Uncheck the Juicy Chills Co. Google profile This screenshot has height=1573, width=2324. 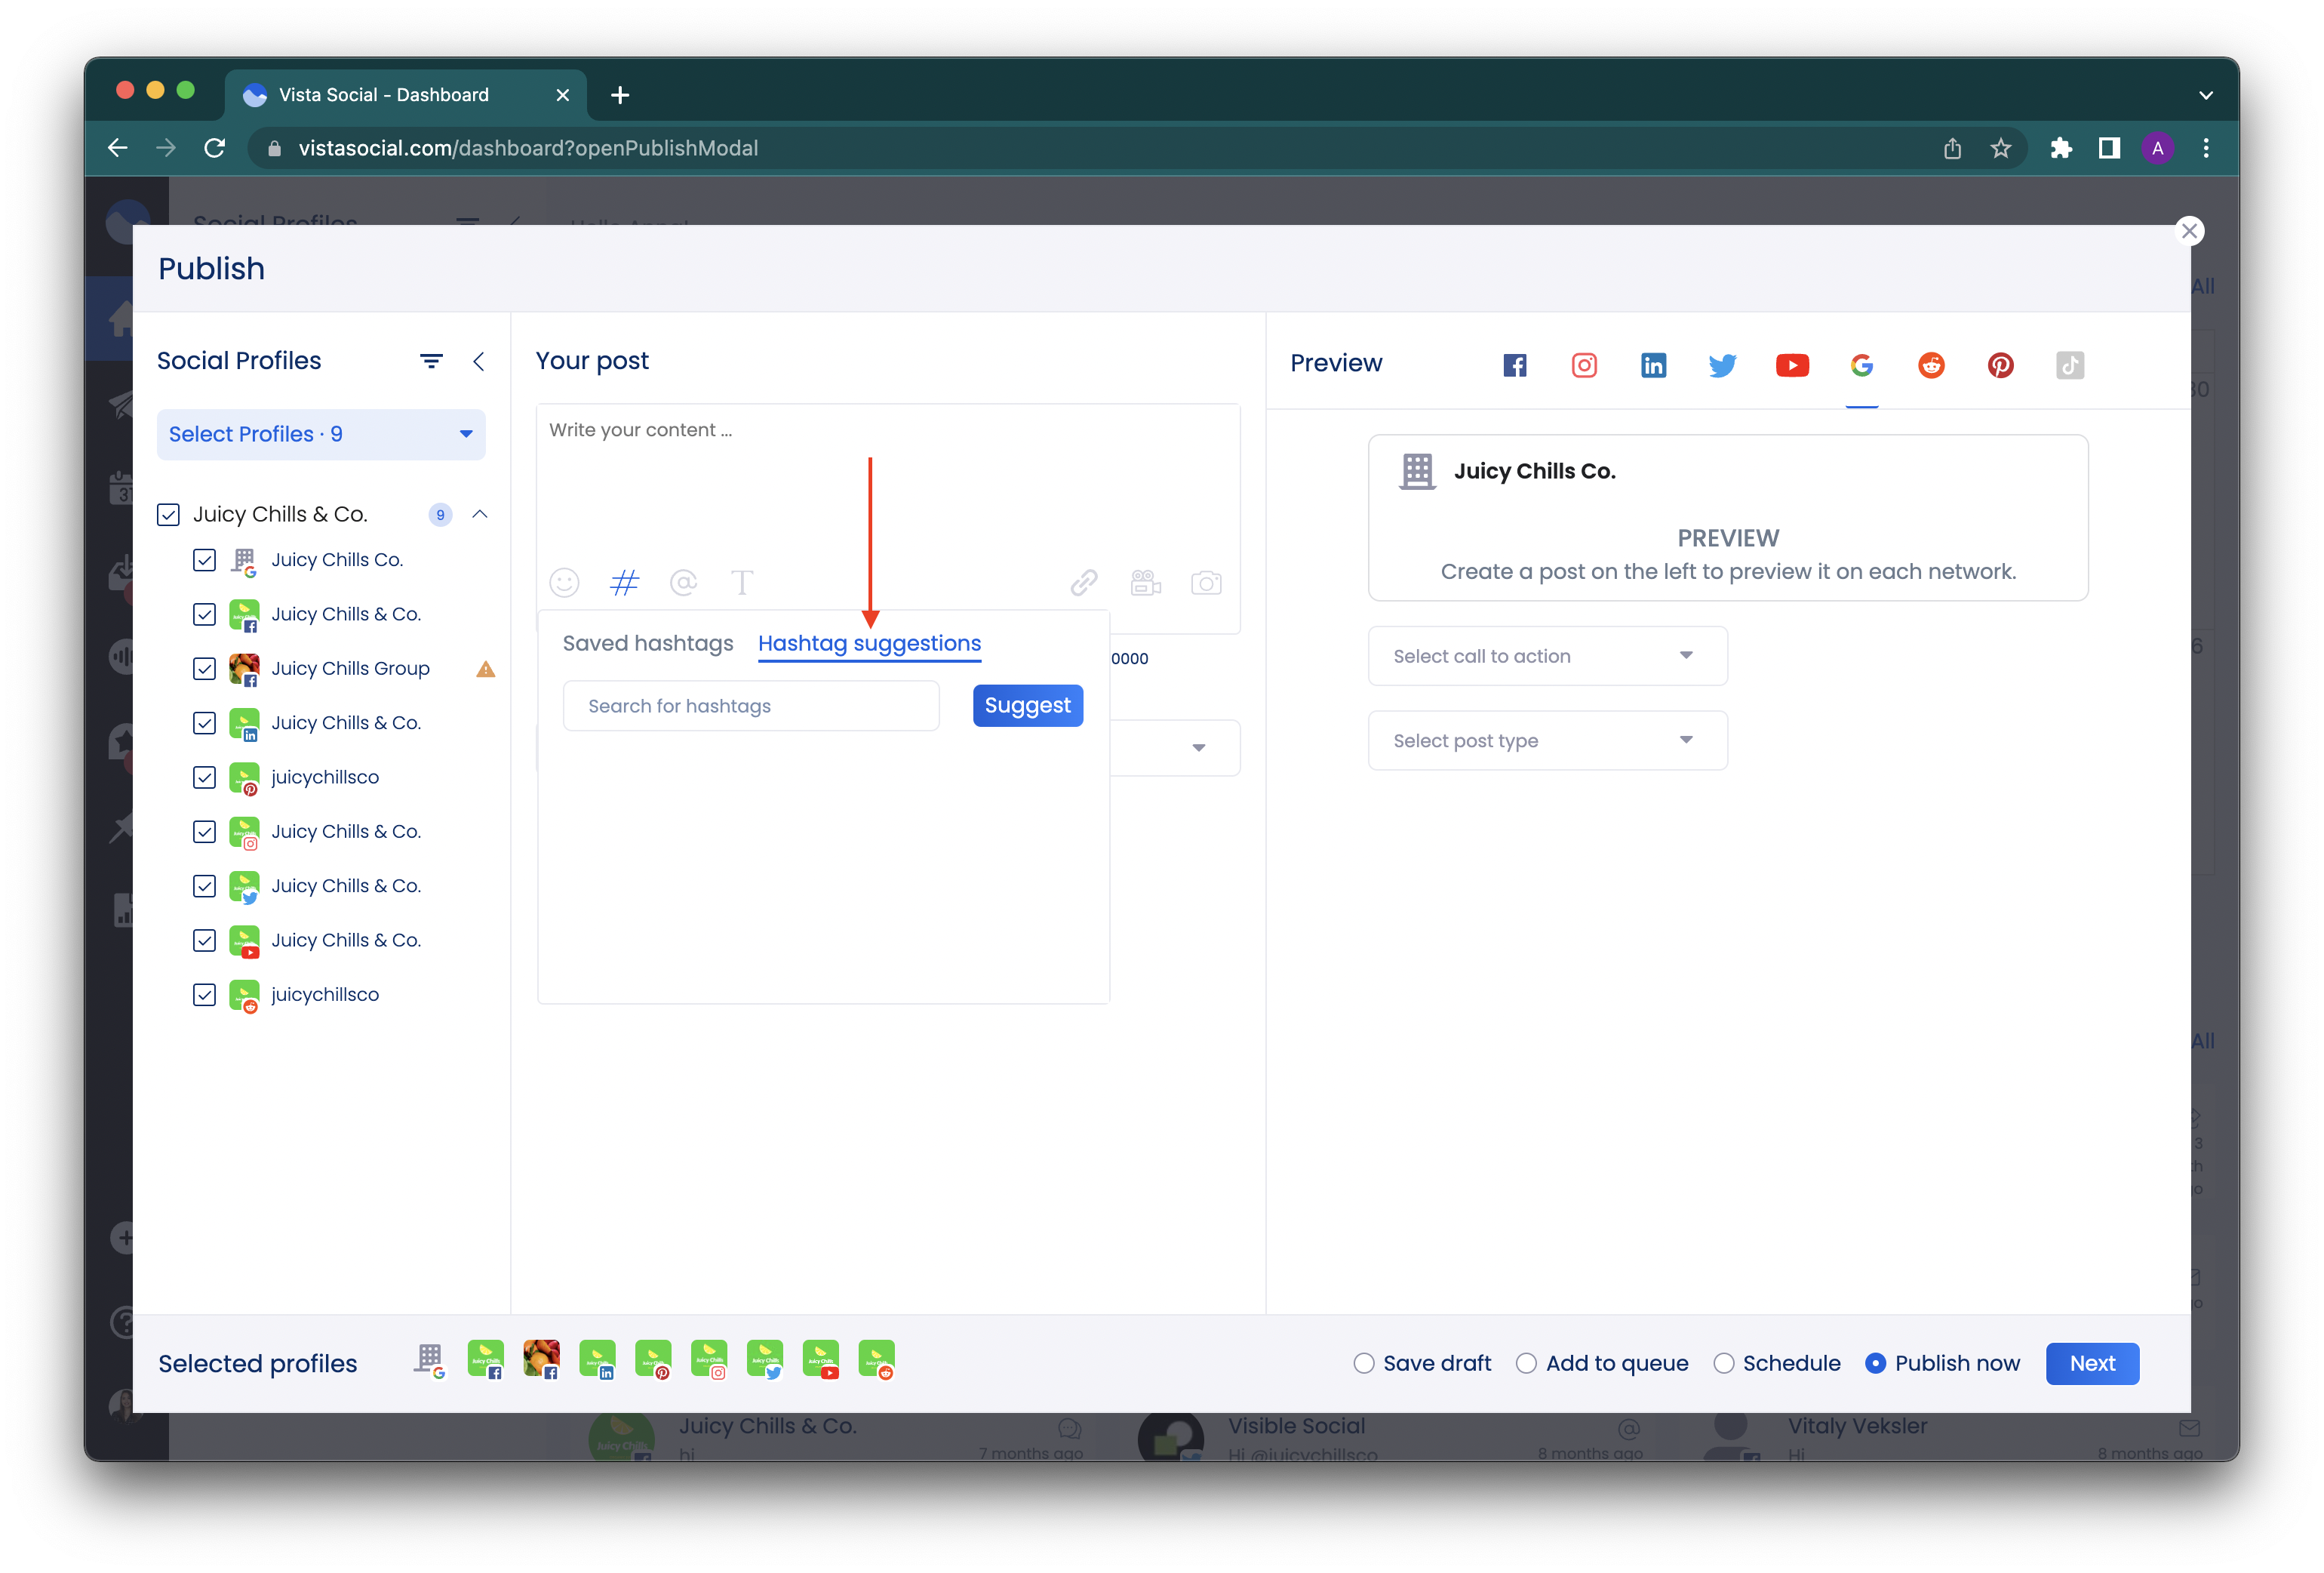tap(204, 559)
